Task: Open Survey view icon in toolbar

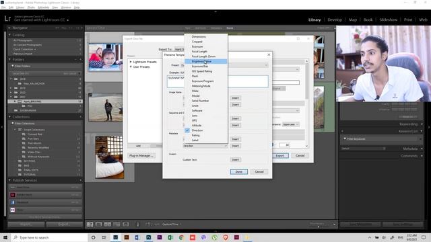Action: click(117, 224)
